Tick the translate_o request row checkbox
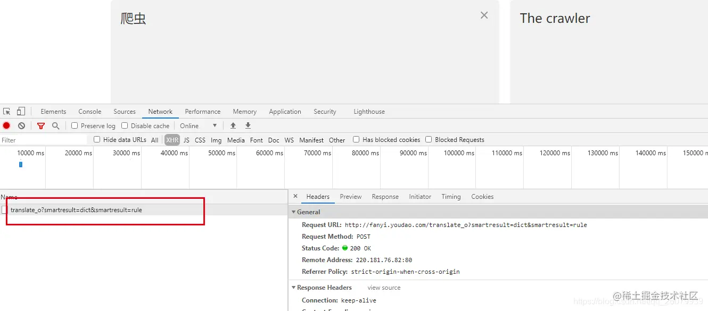708x311 pixels. click(x=5, y=210)
